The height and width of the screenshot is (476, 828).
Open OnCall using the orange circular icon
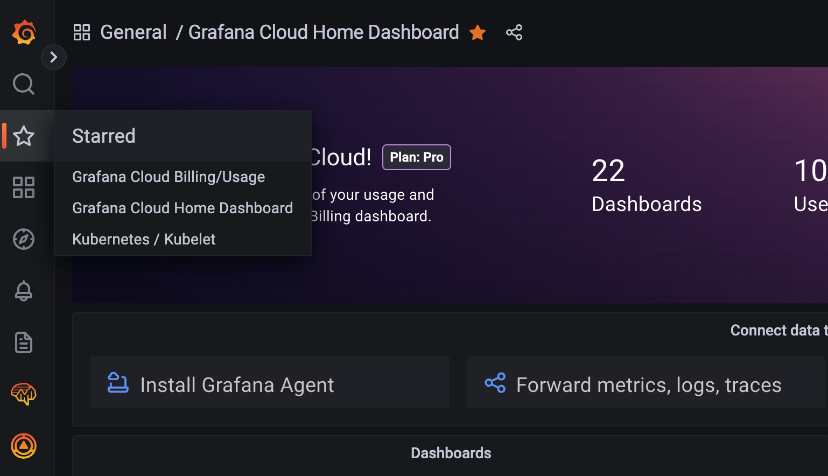pyautogui.click(x=24, y=445)
